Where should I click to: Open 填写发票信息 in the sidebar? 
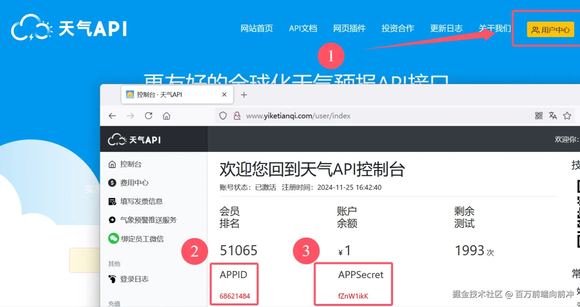136,201
